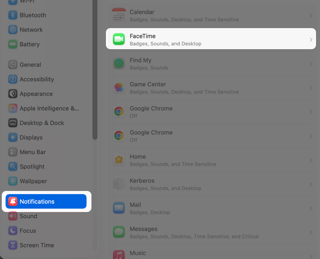Screen dimensions: 320x259
Task: Select the Battery icon in sidebar
Action: point(13,44)
